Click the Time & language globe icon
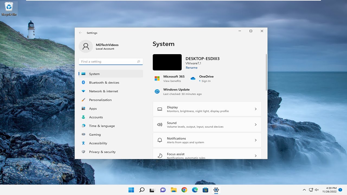 (x=83, y=126)
